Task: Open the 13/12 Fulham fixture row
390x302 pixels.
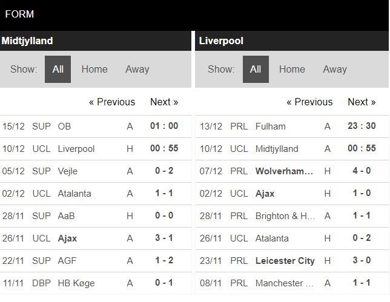Action: (x=292, y=126)
